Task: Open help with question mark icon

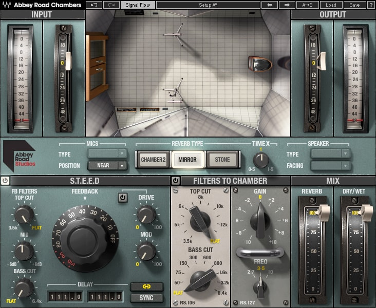Action: pos(370,5)
